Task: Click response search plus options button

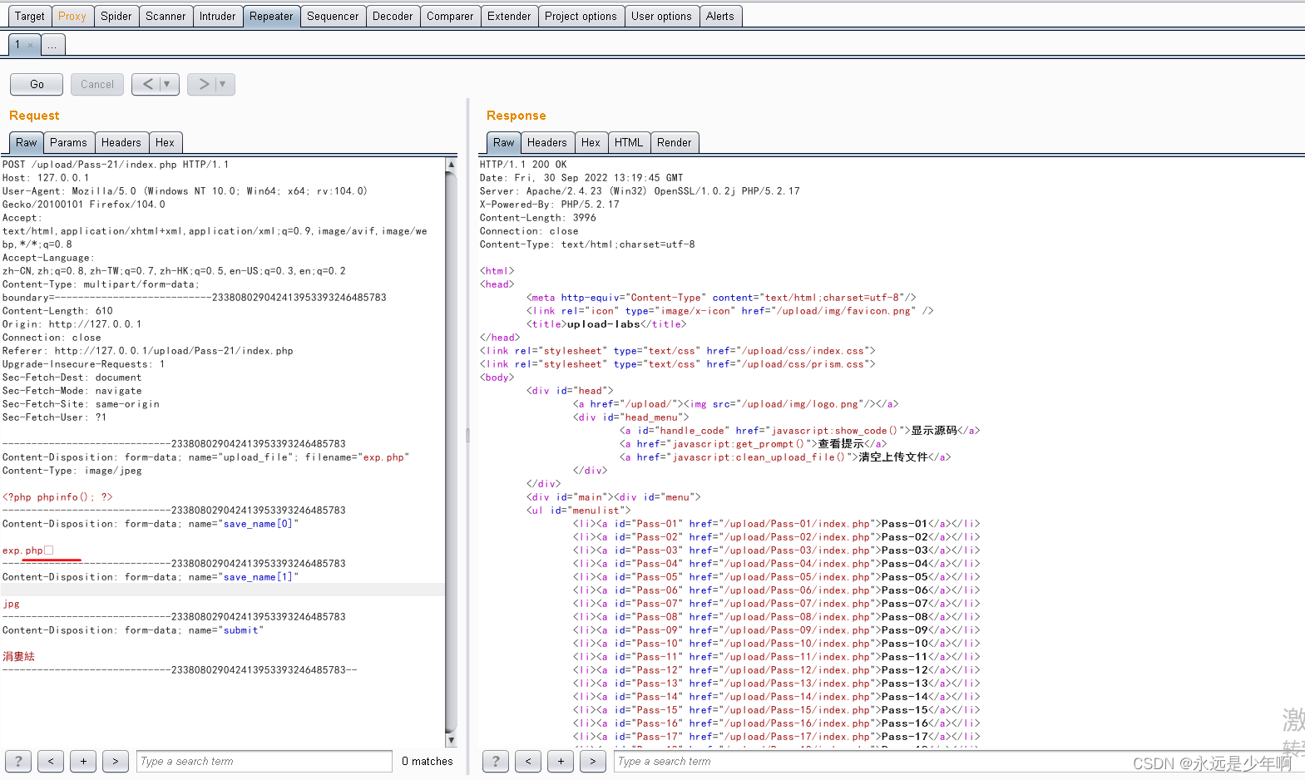Action: coord(561,761)
